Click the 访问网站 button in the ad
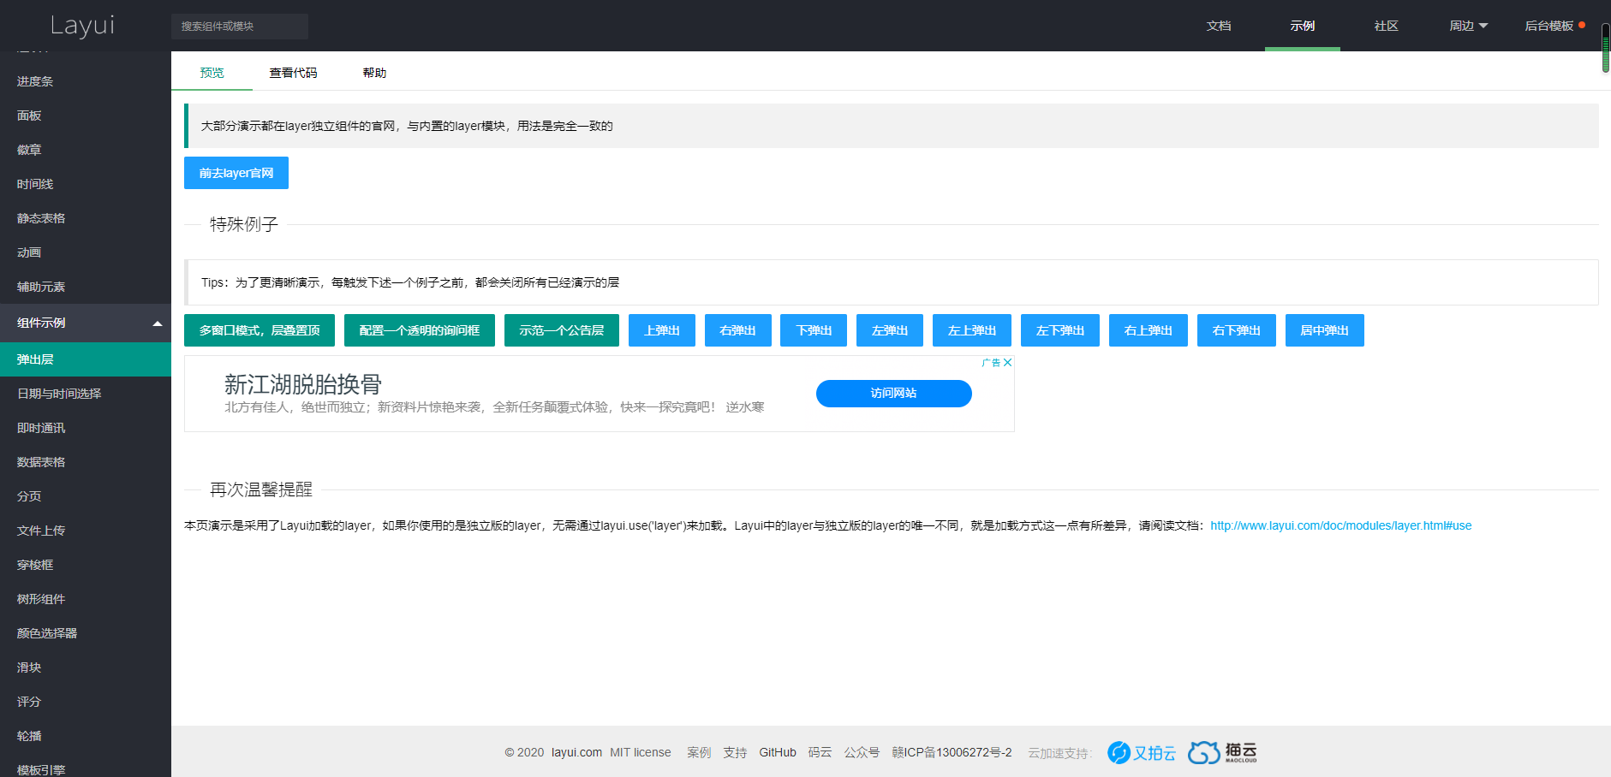 point(893,393)
